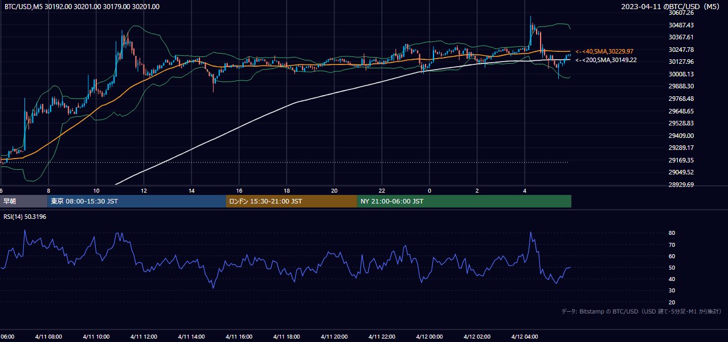Click the bottom time label 4/12 04:00
The image size is (728, 342).
(x=525, y=337)
